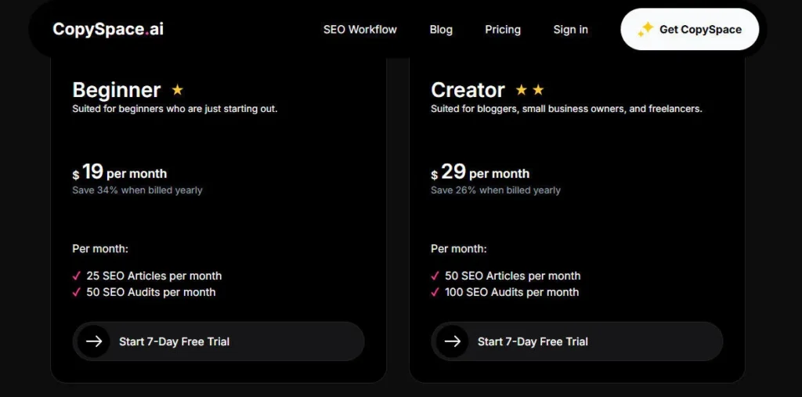Click checkmark beside 50 SEO Audits per month

click(77, 292)
